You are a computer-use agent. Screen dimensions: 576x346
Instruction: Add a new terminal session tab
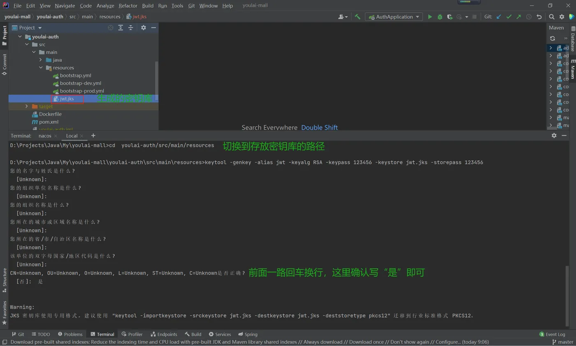click(x=93, y=136)
